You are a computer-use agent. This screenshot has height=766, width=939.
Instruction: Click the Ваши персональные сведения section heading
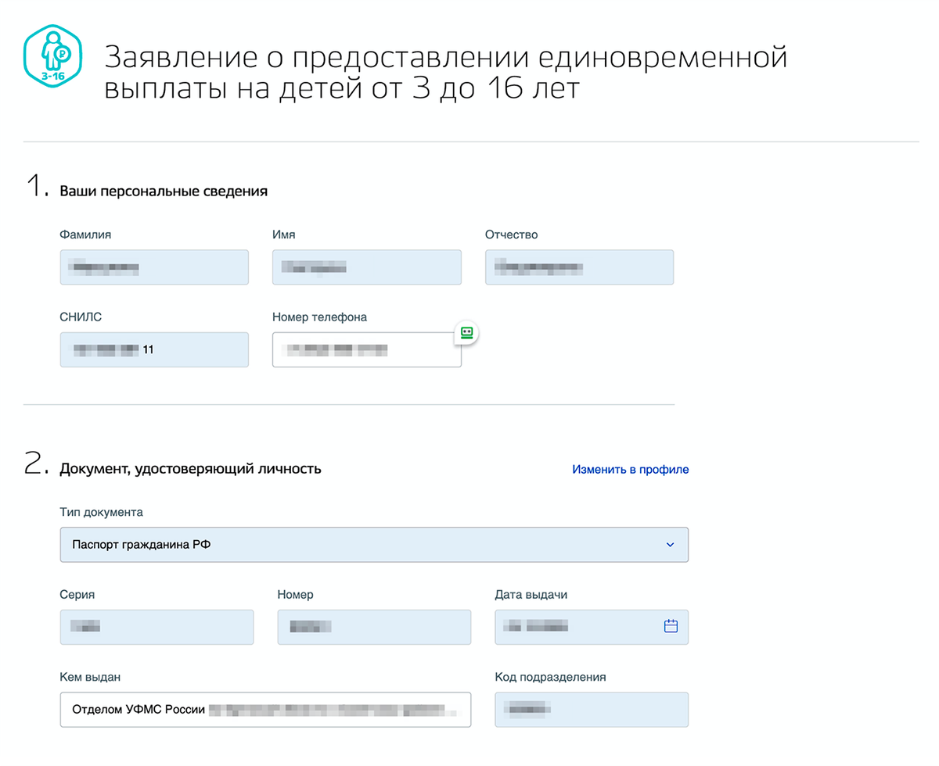164,191
